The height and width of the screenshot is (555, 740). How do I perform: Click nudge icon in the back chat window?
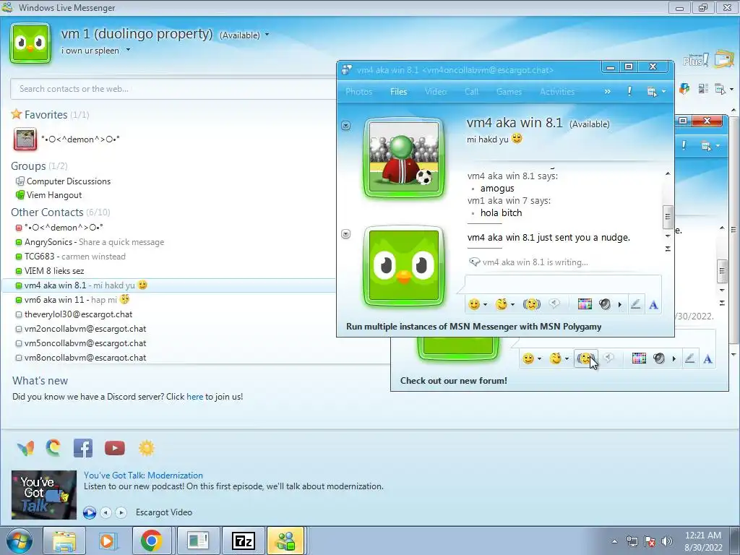coord(585,358)
